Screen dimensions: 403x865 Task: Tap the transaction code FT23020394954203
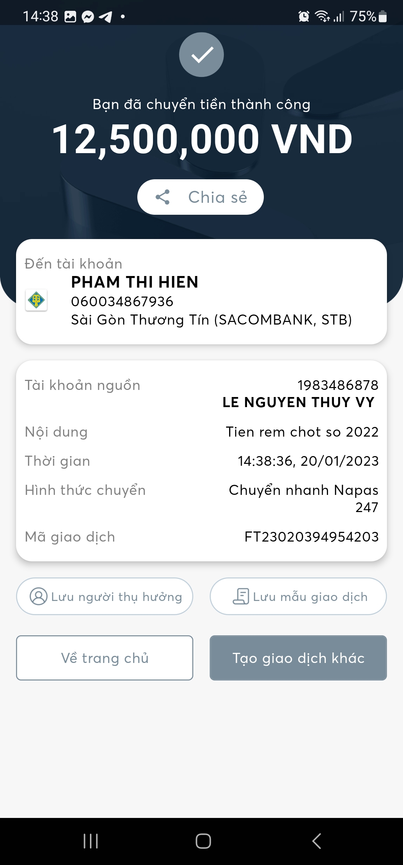tap(311, 537)
